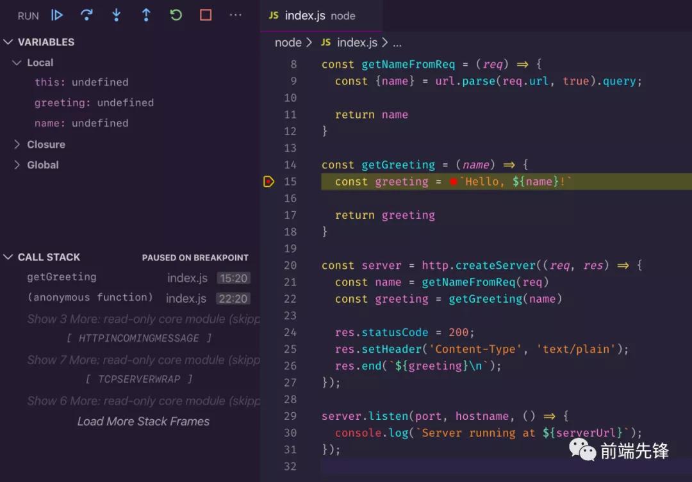Expand the Global variables section
The width and height of the screenshot is (692, 482).
[x=17, y=165]
